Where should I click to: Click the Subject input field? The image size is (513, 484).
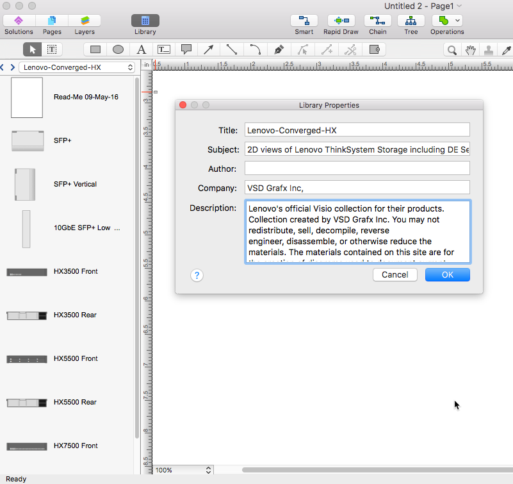357,149
